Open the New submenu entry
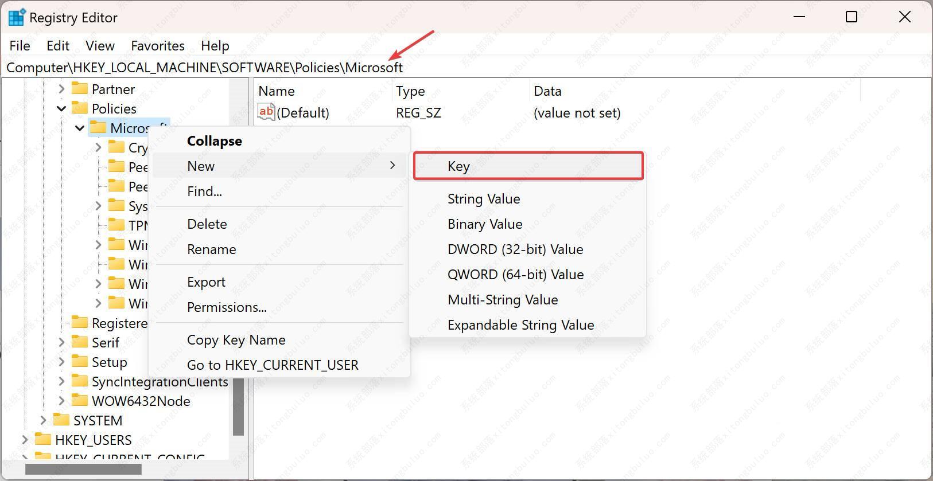This screenshot has height=481, width=933. [x=279, y=166]
